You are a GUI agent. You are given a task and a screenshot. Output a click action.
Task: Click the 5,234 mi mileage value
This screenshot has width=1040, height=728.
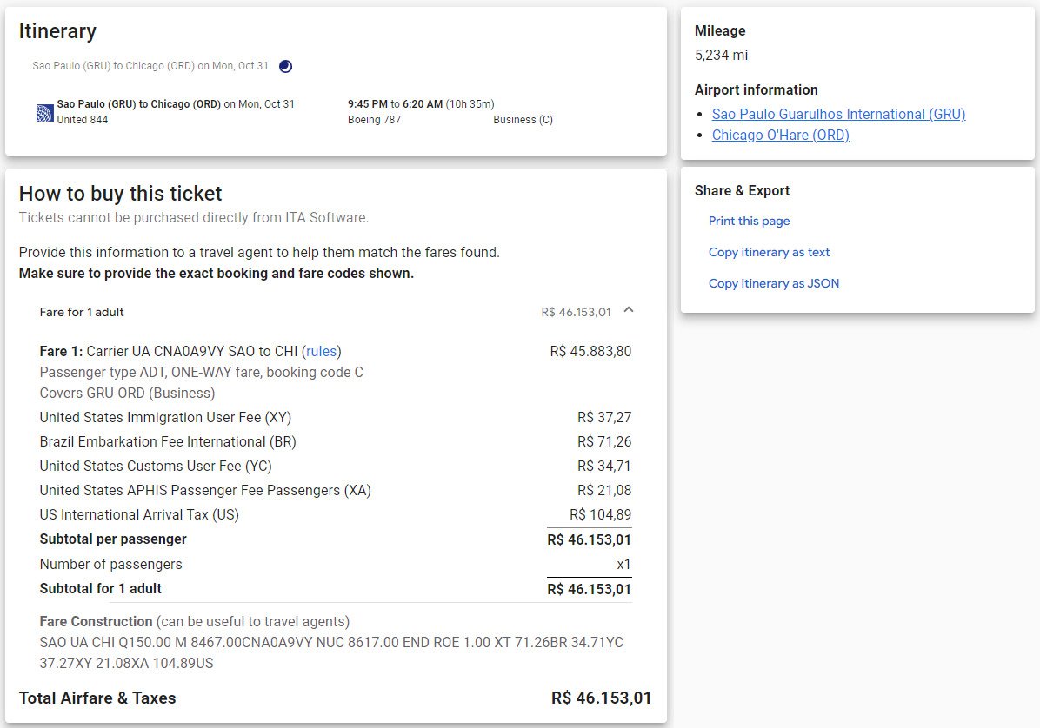coord(721,55)
